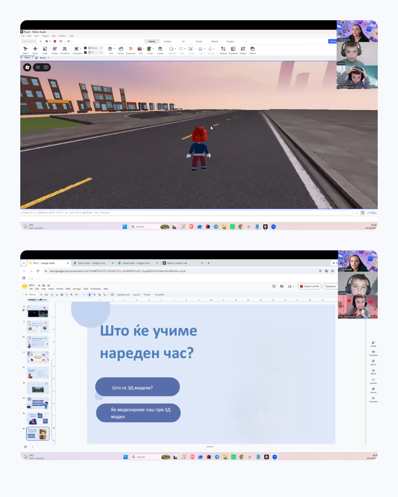Image resolution: width=398 pixels, height=497 pixels.
Task: Expand the Geometric dropdown arrow
Action: [81, 49]
